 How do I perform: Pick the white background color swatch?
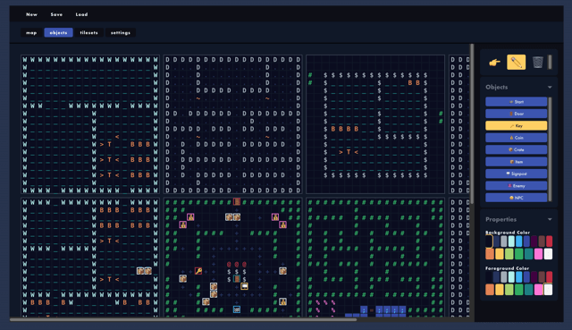coord(548,254)
